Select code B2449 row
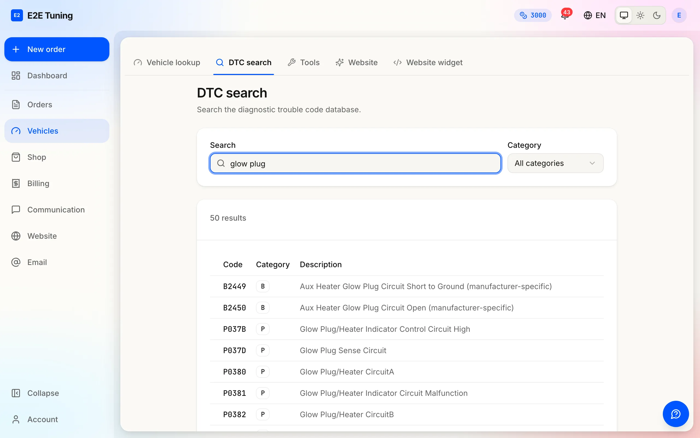The image size is (700, 438). pos(407,287)
